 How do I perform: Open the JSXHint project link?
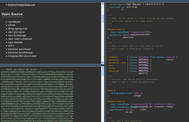click(12, 25)
